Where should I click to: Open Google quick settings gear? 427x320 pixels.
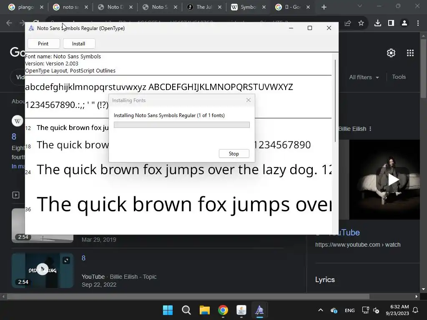click(391, 53)
